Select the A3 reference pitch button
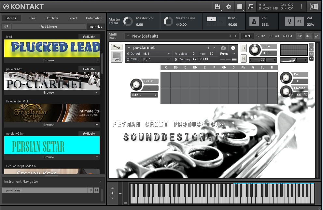 pyautogui.click(x=299, y=21)
